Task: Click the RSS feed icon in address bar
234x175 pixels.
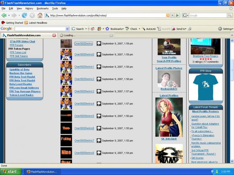Action: pos(168,15)
